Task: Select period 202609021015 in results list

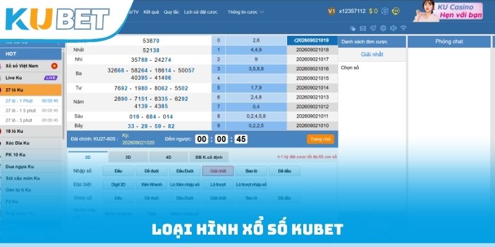Action: click(x=312, y=78)
